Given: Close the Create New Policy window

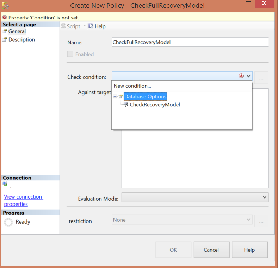Looking at the screenshot, I should 264,4.
